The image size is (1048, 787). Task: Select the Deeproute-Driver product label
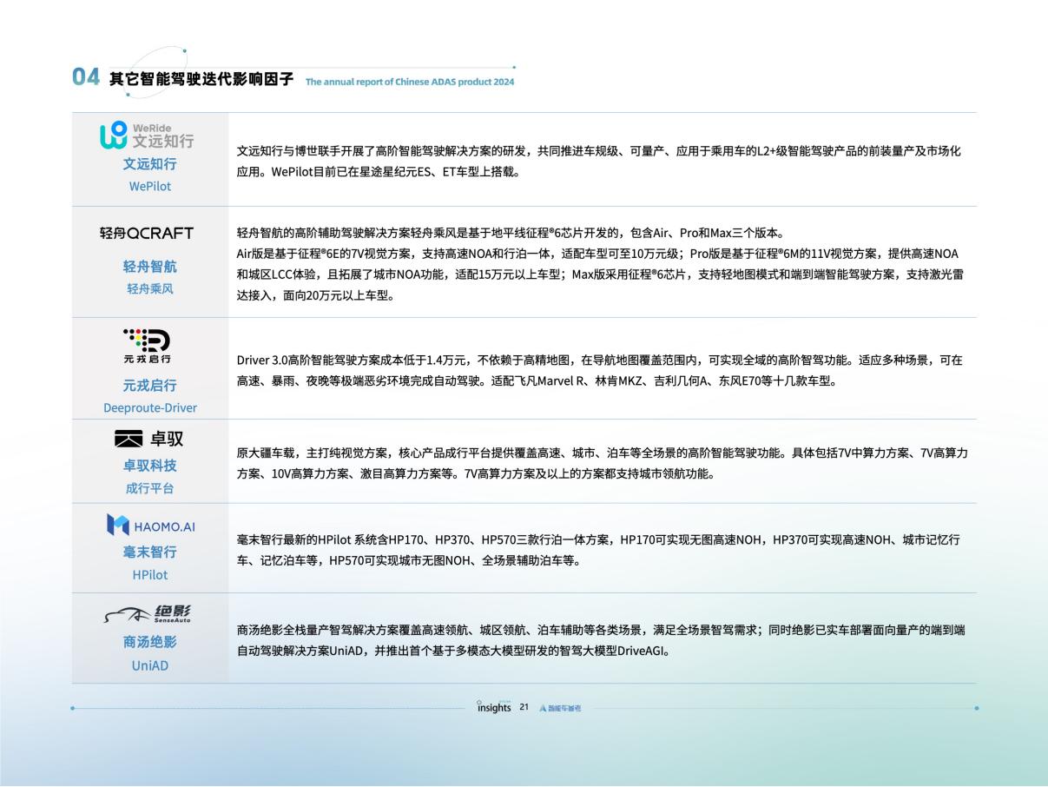149,407
